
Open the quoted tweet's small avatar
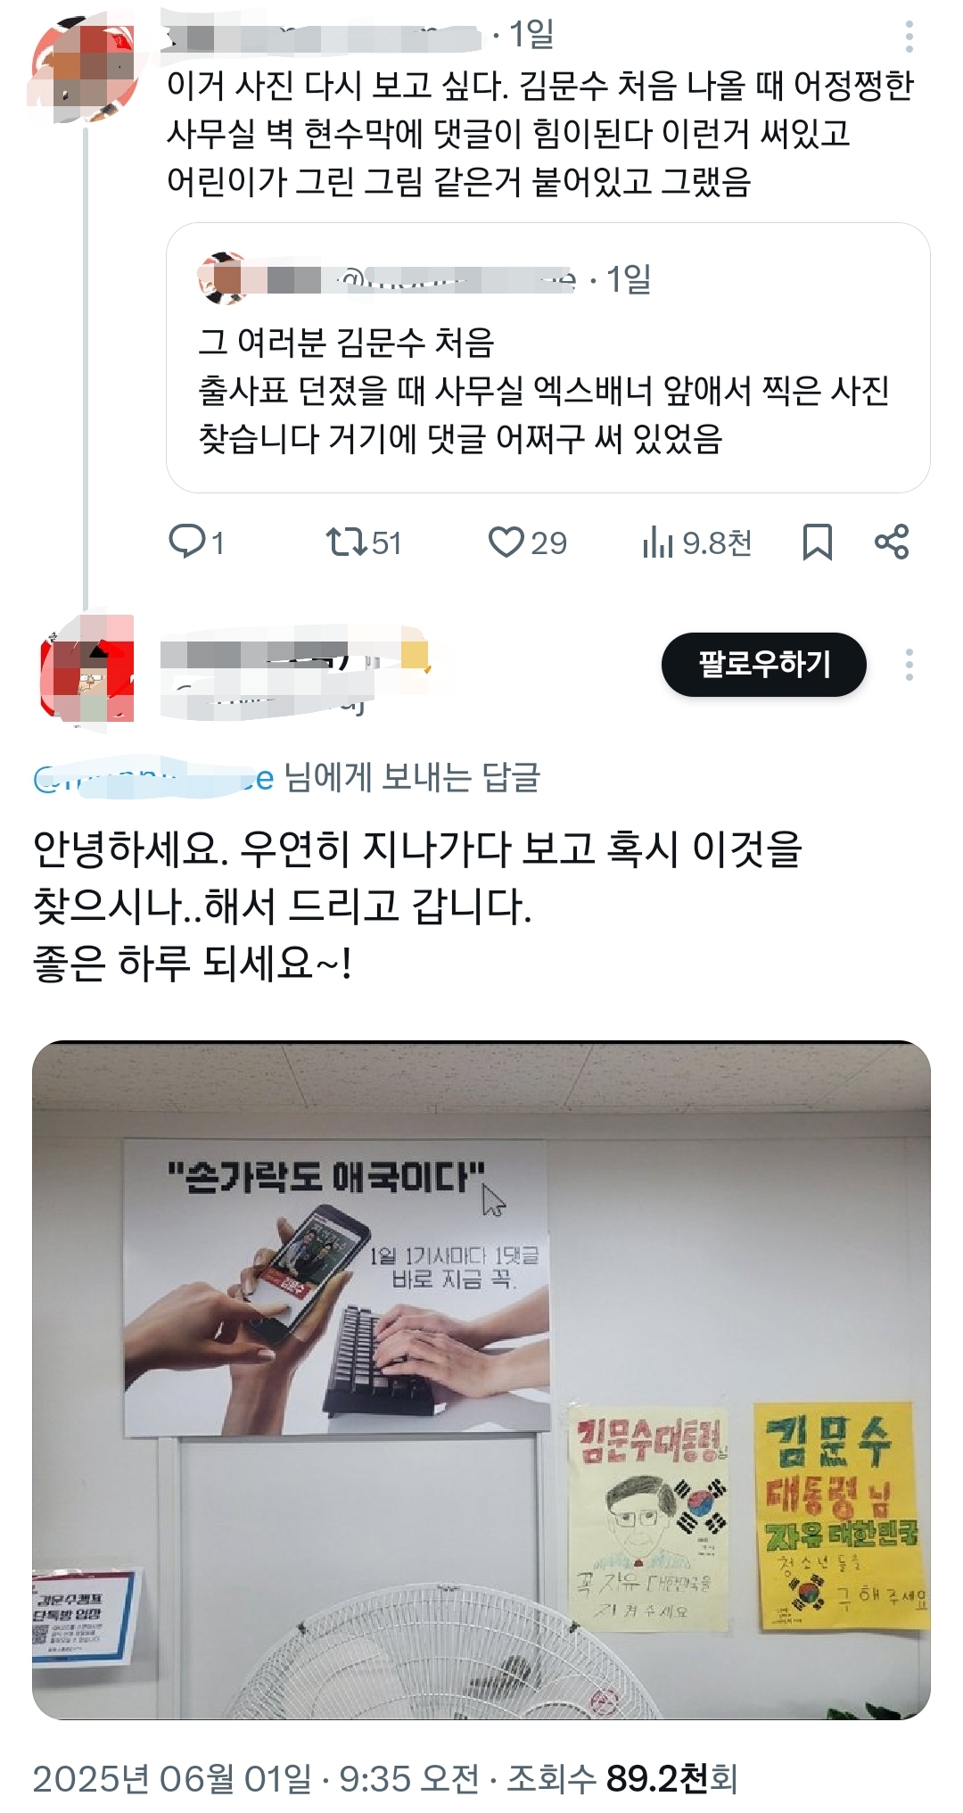coord(224,279)
